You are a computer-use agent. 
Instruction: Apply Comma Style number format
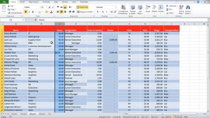click(x=106, y=12)
